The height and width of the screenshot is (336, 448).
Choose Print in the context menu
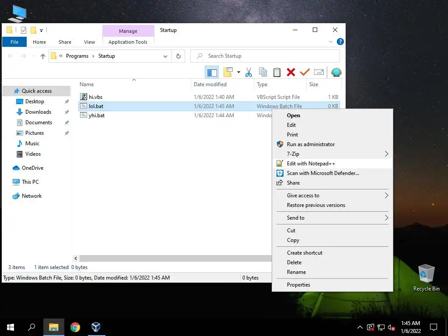tap(332, 135)
